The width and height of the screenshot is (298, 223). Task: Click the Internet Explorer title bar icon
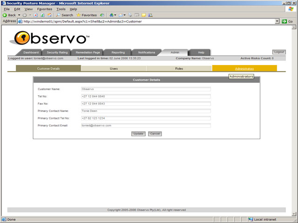3,3
